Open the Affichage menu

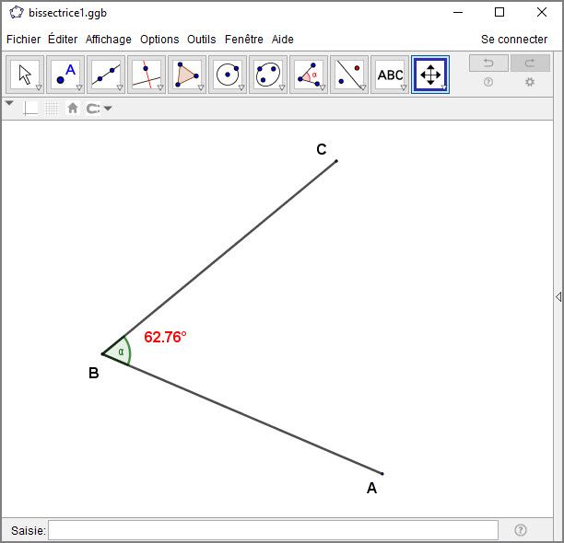tap(108, 40)
